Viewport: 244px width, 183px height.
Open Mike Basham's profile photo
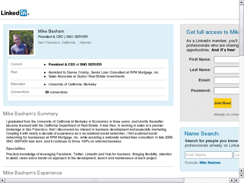coord(21,42)
